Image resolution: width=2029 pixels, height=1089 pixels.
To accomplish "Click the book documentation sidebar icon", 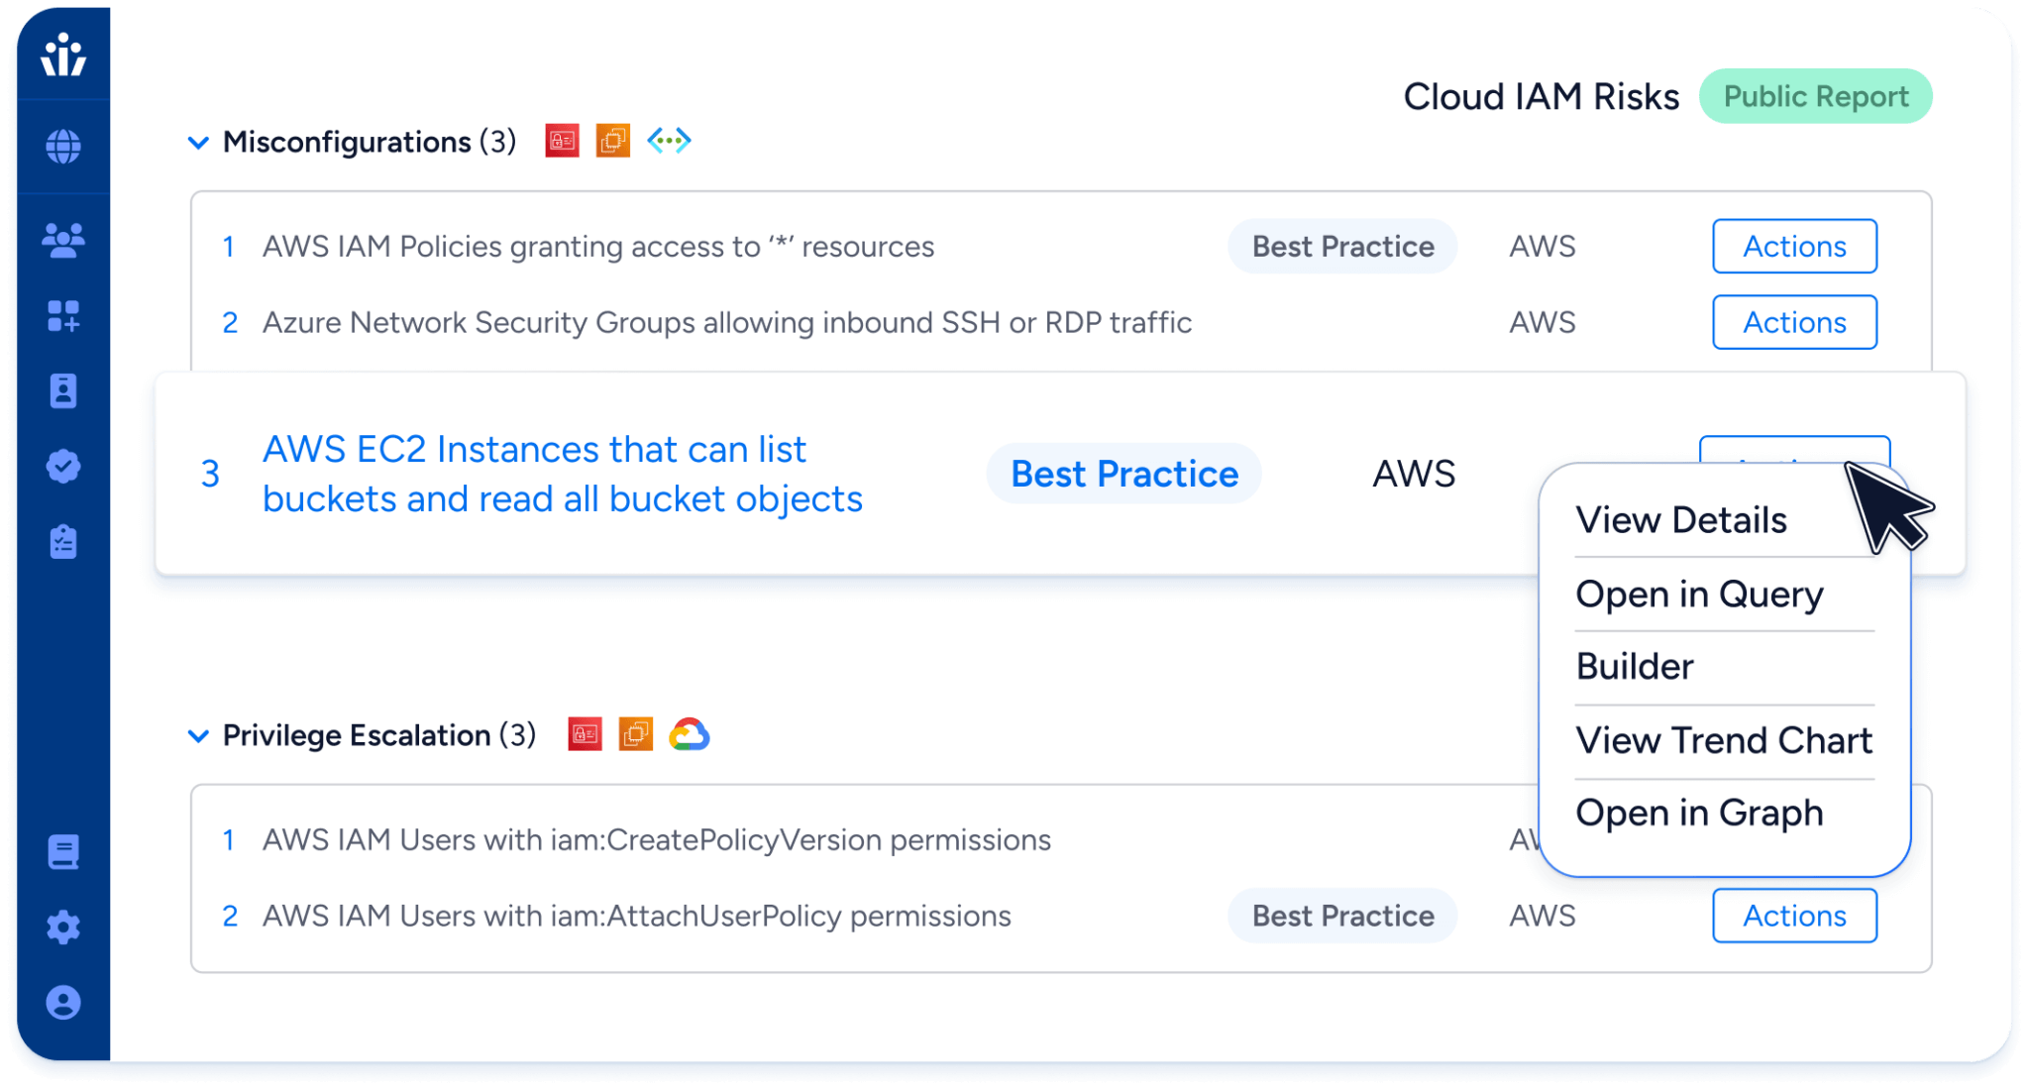I will pyautogui.click(x=63, y=852).
